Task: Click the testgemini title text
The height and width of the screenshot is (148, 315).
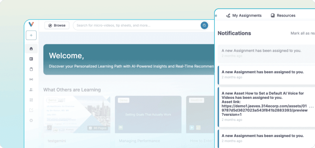Action: (x=57, y=141)
